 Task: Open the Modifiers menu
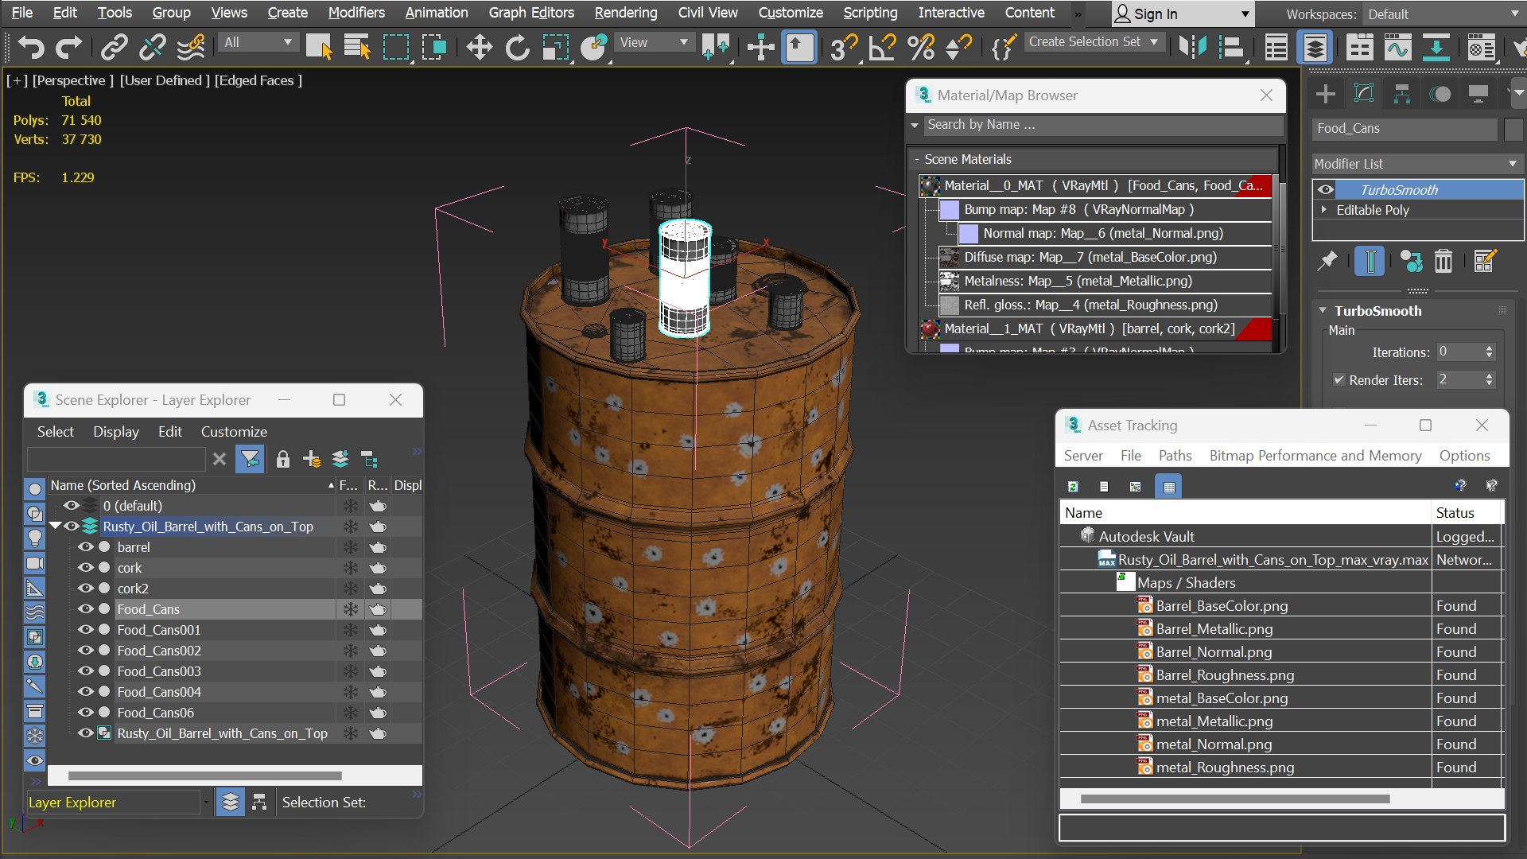[356, 13]
